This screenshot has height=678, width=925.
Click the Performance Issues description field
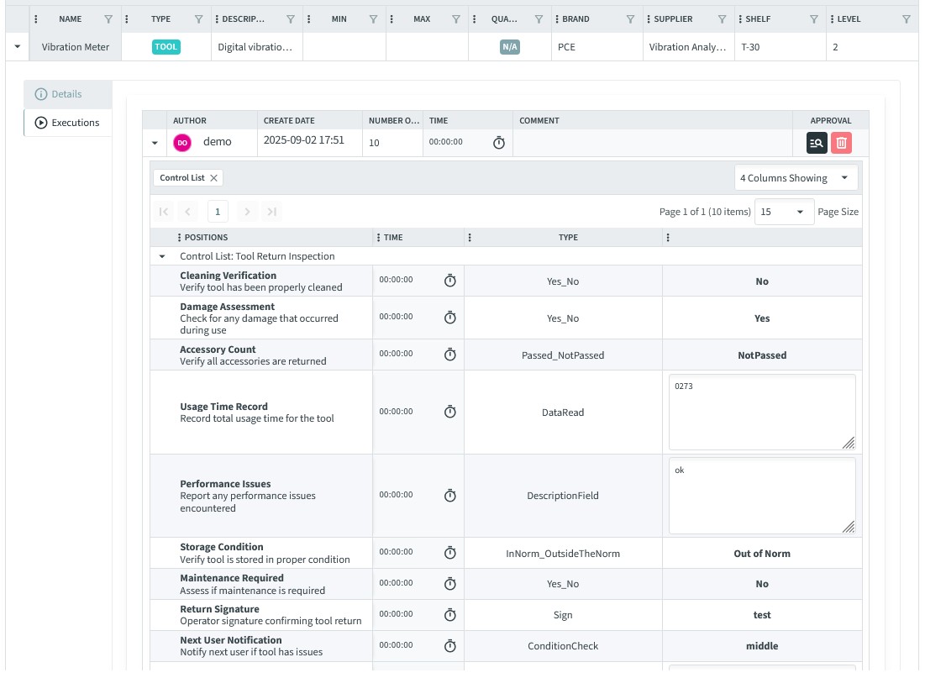(761, 495)
